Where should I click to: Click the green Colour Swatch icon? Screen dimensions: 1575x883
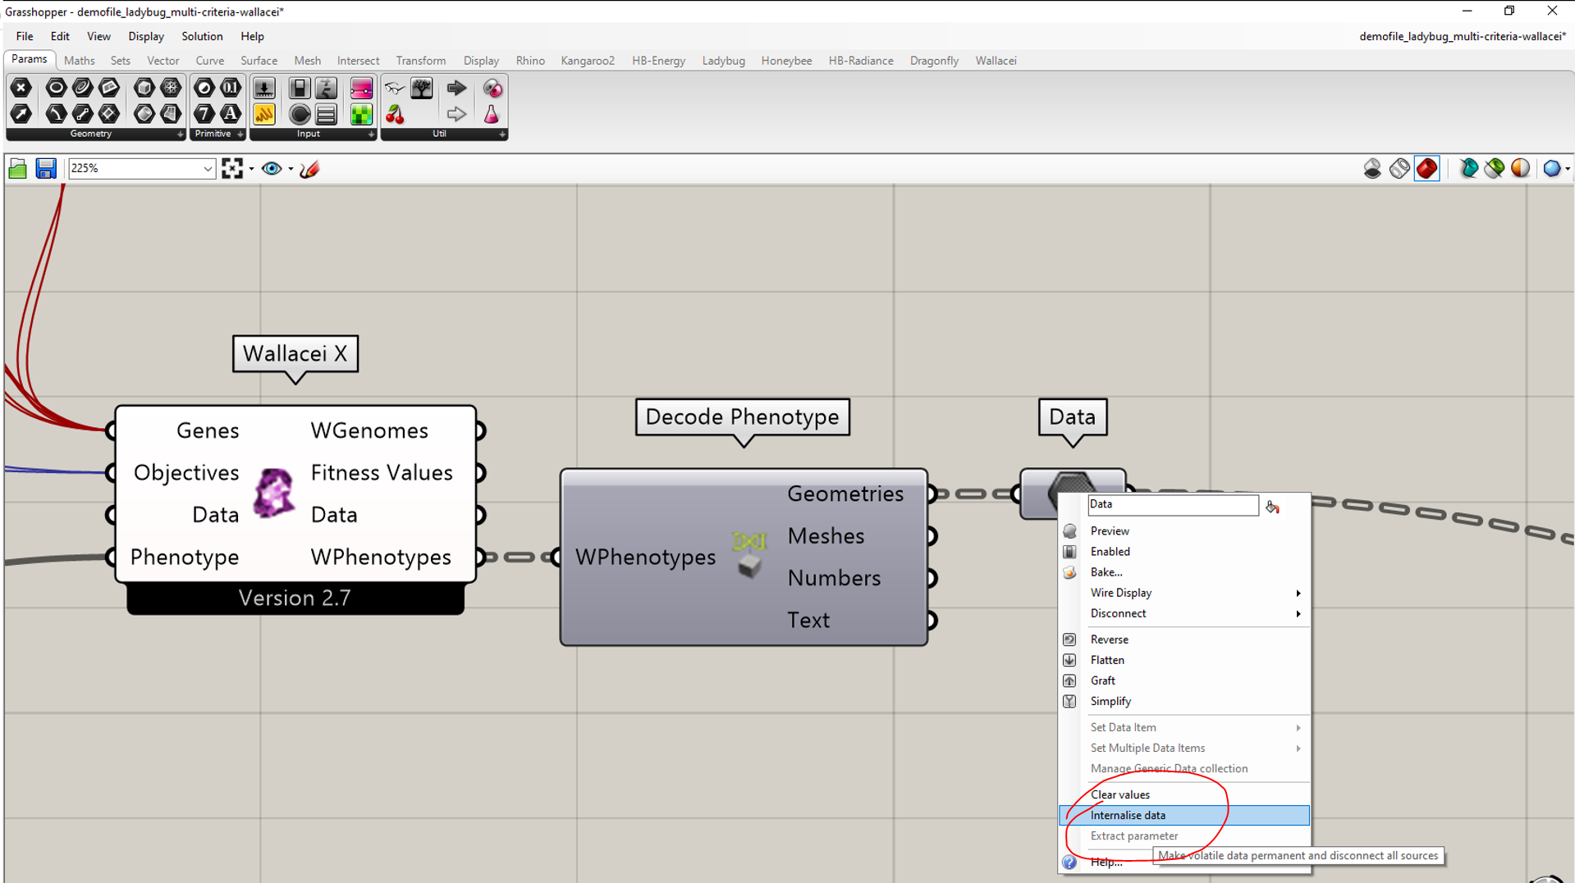(361, 114)
